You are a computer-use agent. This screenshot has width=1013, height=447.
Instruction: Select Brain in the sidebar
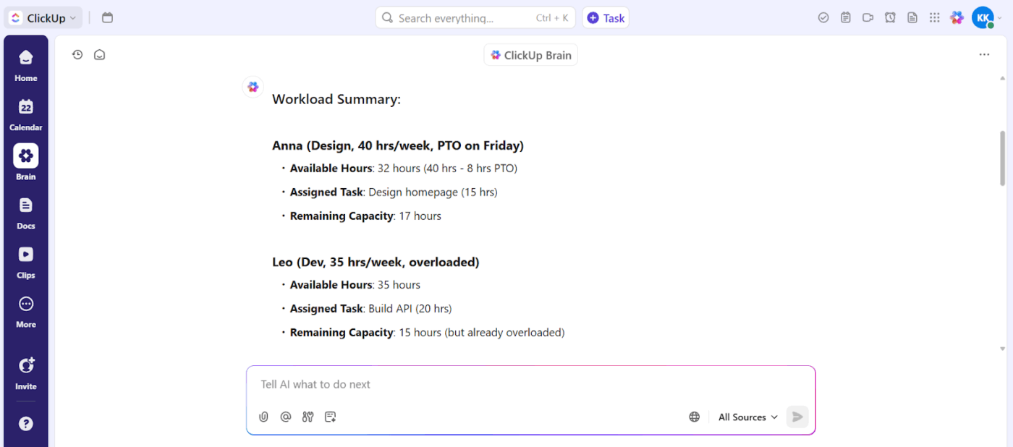click(26, 163)
